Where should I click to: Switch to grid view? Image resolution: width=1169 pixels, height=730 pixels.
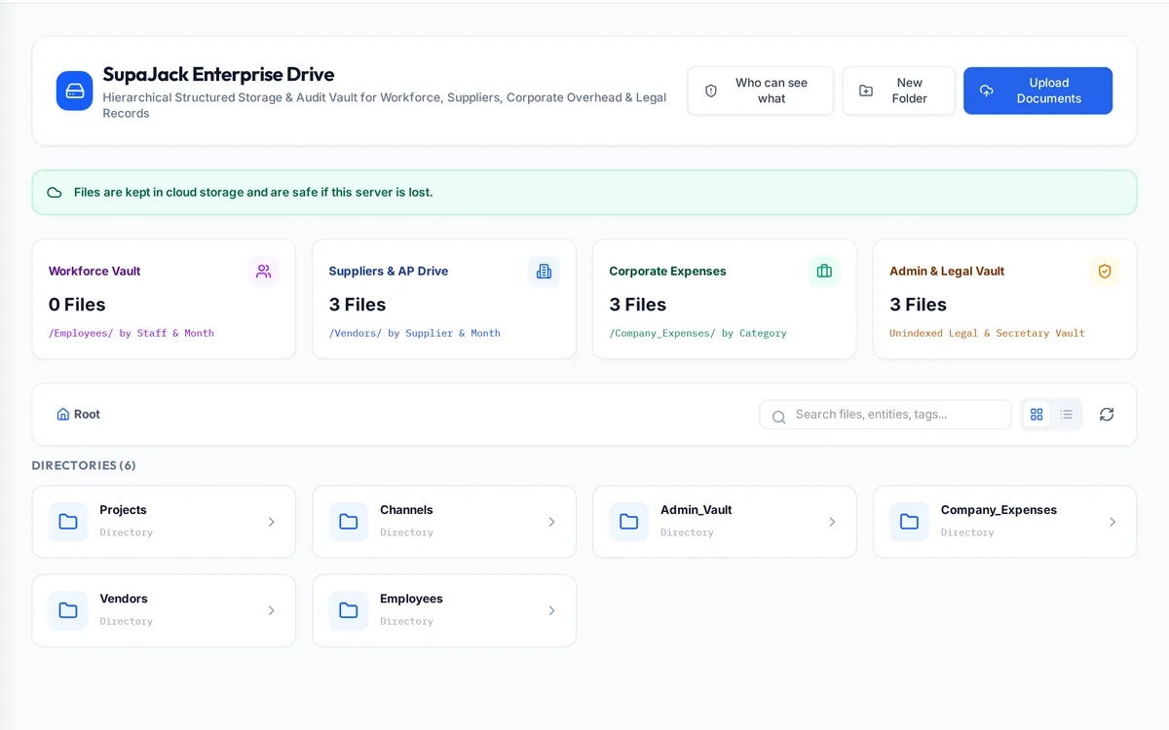click(x=1037, y=415)
